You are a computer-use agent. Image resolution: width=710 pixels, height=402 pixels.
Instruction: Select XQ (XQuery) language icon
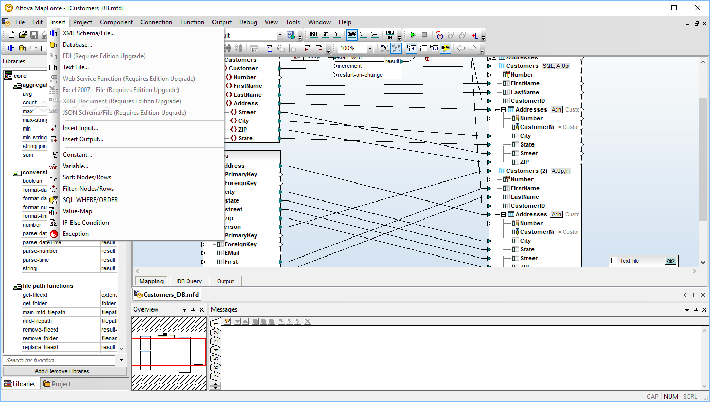(x=335, y=35)
